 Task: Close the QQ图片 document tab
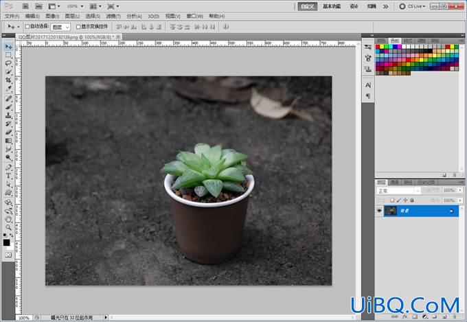pos(118,36)
